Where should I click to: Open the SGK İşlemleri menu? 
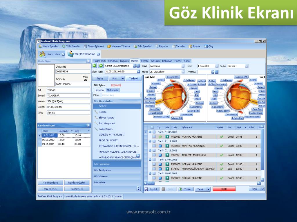(x=143, y=46)
